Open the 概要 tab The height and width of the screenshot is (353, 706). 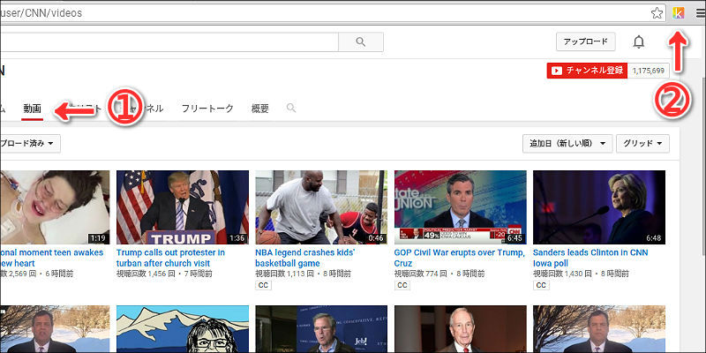[x=260, y=109]
